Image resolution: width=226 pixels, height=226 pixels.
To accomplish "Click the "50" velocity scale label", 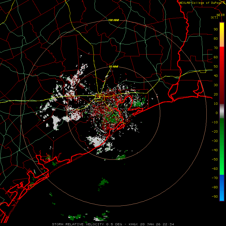I will (x=216, y=67).
